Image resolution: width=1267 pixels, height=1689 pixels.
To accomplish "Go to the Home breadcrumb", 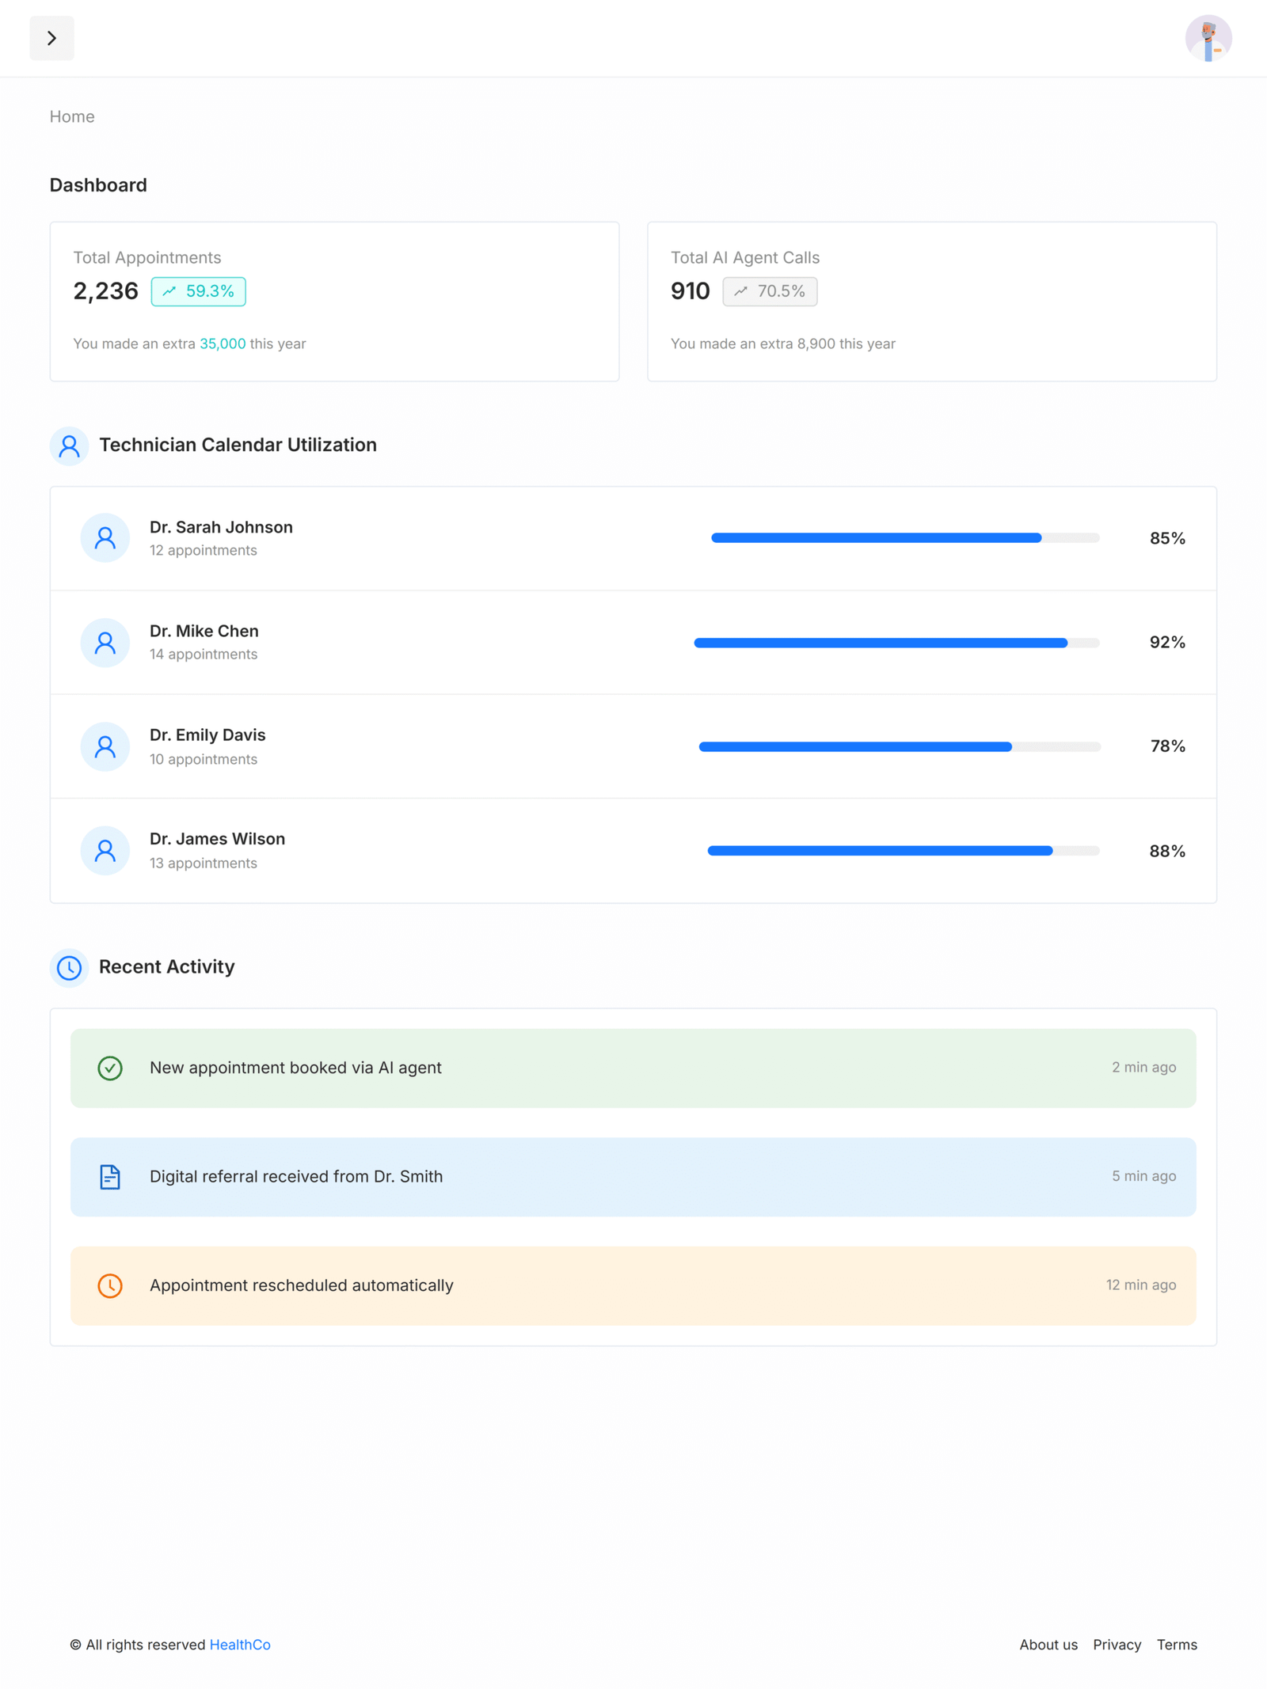I will click(x=72, y=116).
